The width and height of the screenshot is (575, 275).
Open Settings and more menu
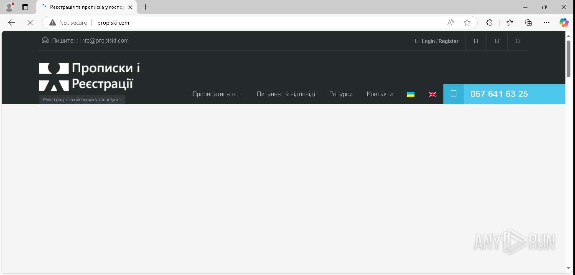pyautogui.click(x=547, y=23)
